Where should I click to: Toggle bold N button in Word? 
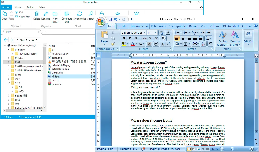[x=124, y=38]
